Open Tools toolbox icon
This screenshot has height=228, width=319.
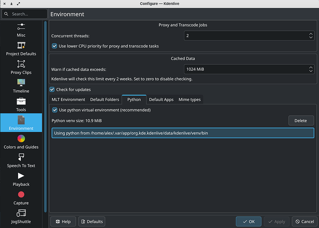click(x=21, y=101)
